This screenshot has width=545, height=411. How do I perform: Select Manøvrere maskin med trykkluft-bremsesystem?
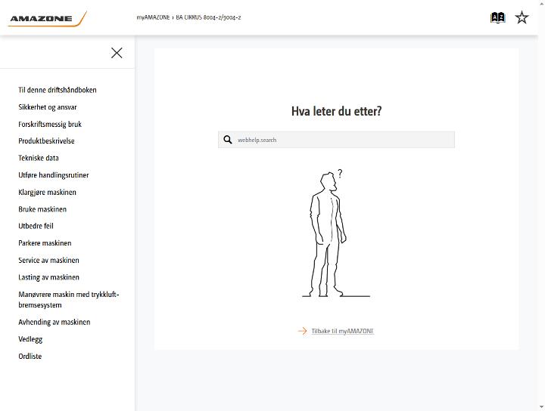point(68,300)
